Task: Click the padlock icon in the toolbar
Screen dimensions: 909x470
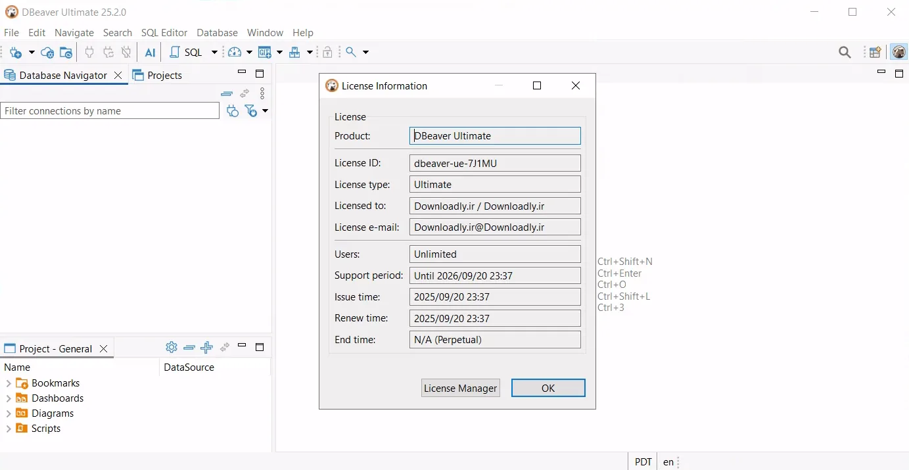Action: 327,53
